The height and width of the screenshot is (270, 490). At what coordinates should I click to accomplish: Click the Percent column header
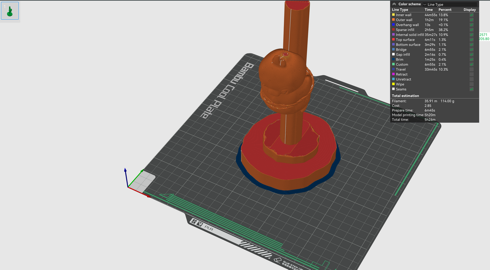coord(445,10)
